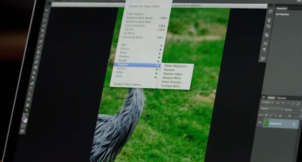
Task: Open Oil Paint filter
Action: 129,33
